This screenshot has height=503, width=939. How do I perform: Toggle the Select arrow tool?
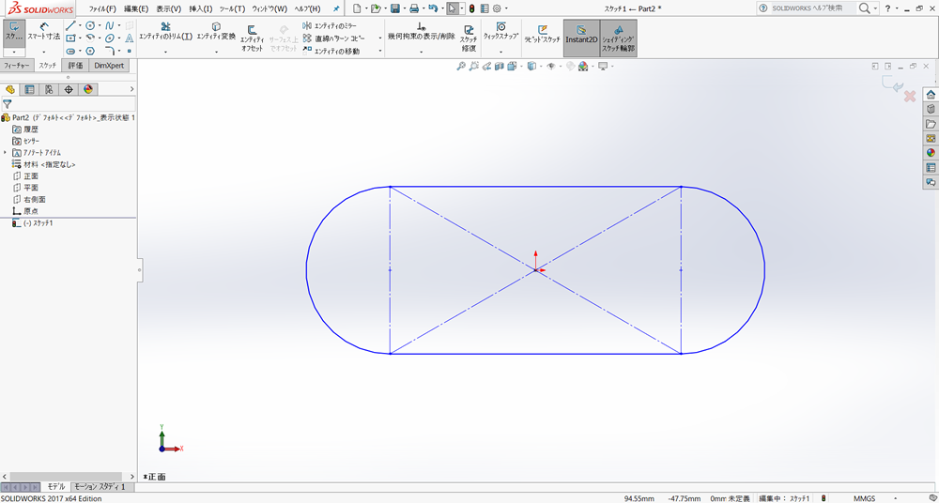453,8
